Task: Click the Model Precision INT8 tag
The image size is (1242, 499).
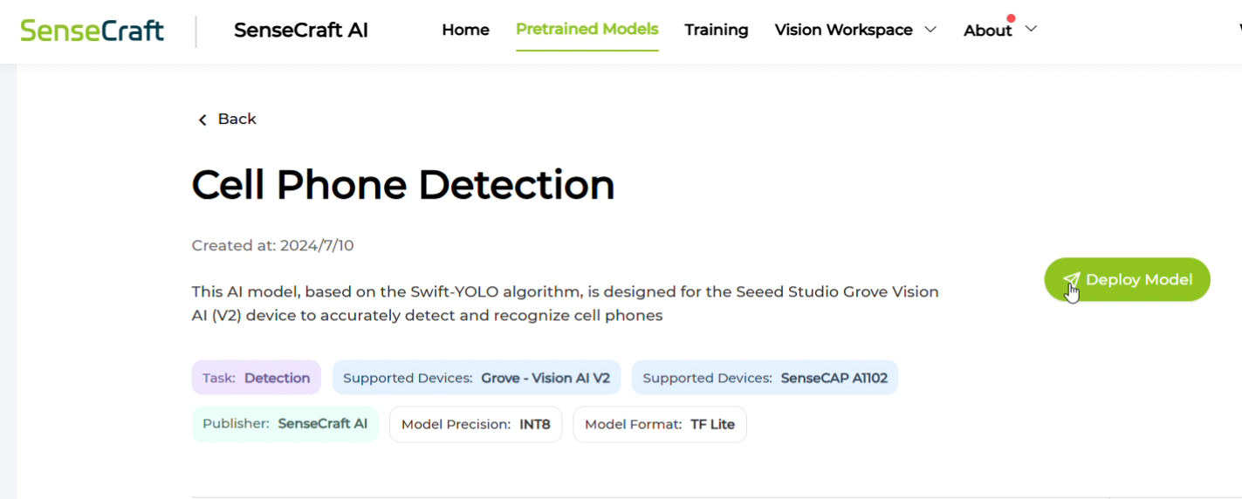Action: pos(476,425)
